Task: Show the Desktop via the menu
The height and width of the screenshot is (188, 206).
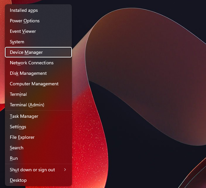Action: 38,180
